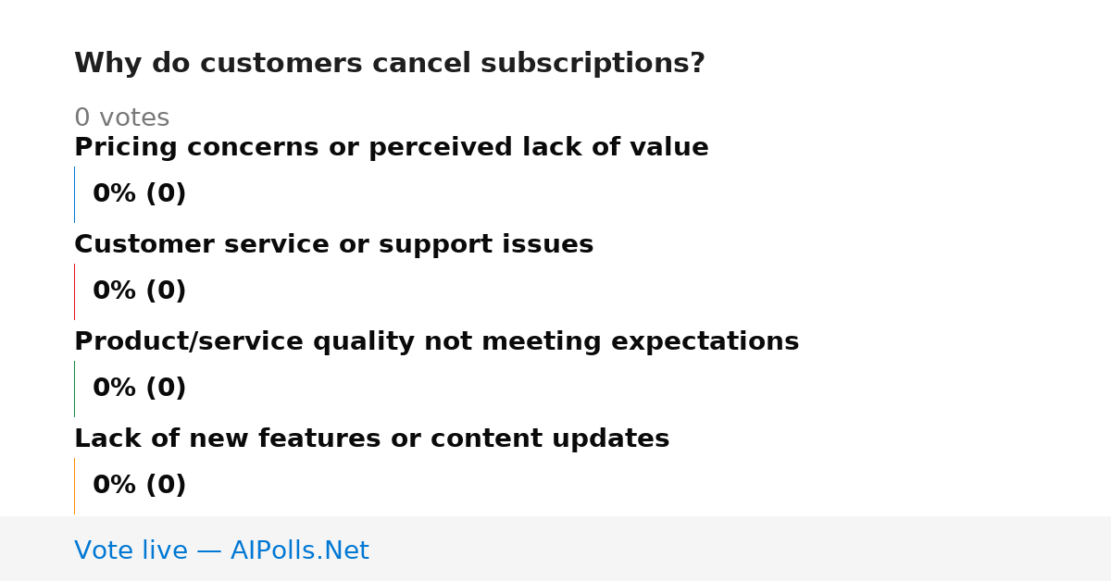Click the blue bar under Pricing concerns
1111x581 pixels.
pos(74,194)
